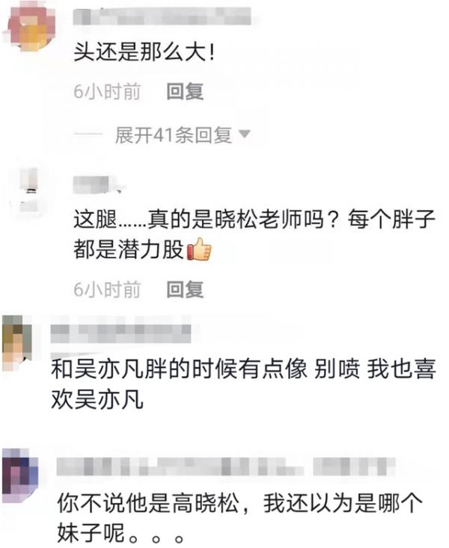Image resolution: width=449 pixels, height=548 pixels.
Task: Click the down arrow beside 展开41条回复
Action: 244,134
